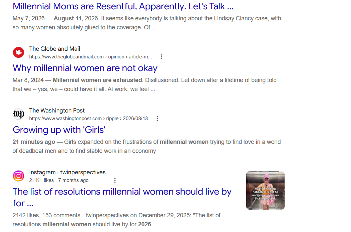Click '2.1K+ likes · 7 months ago' text
Image resolution: width=351 pixels, height=232 pixels.
coord(59,180)
